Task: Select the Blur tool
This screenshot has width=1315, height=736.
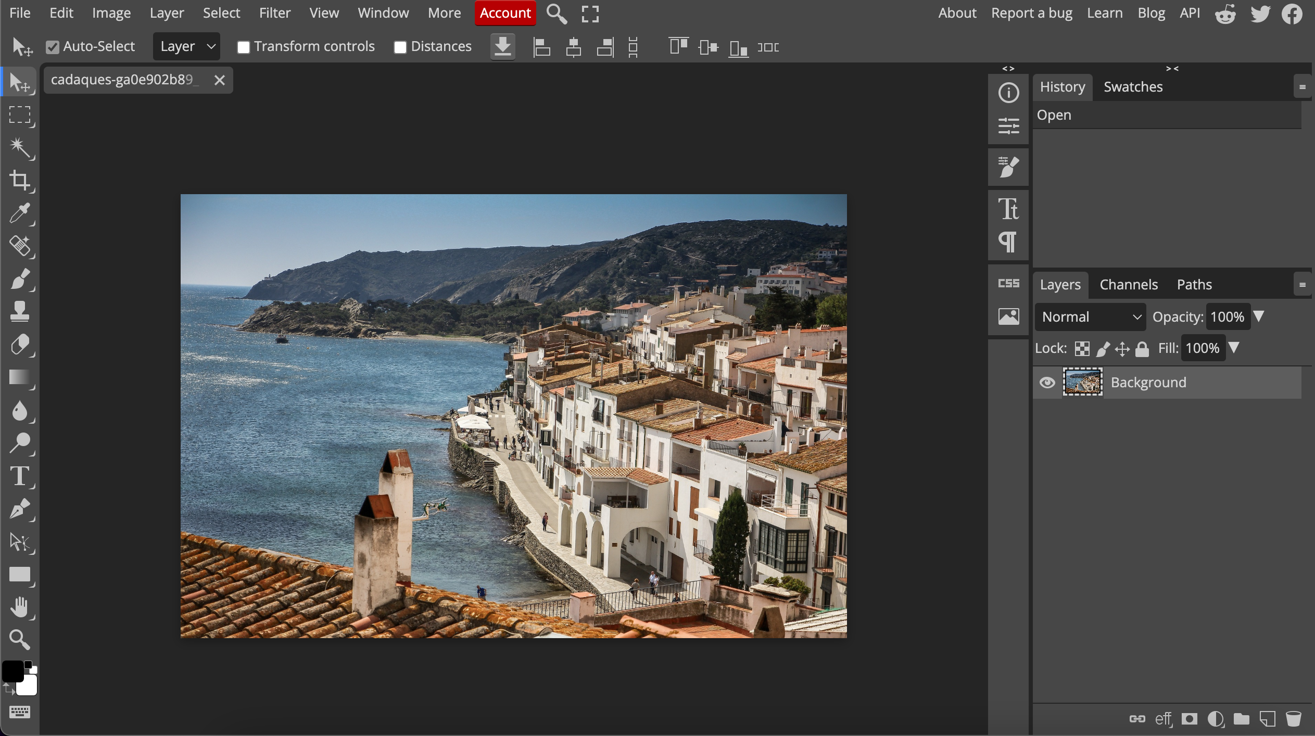Action: click(x=20, y=410)
